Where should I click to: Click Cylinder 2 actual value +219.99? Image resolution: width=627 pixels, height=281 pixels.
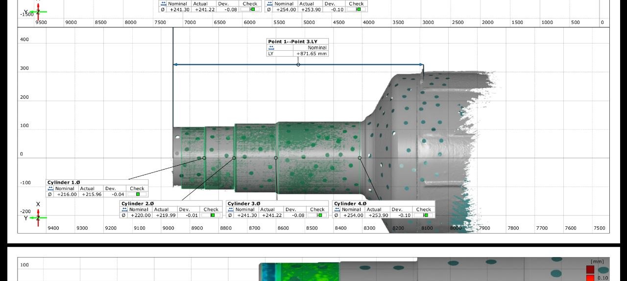(x=165, y=215)
